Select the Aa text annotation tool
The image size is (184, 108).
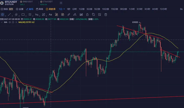click(x=50, y=15)
